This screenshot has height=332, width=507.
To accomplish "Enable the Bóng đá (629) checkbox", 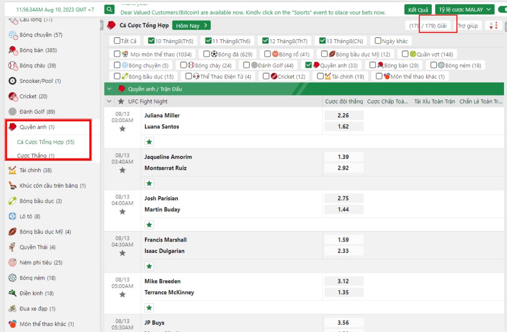I will [x=207, y=54].
